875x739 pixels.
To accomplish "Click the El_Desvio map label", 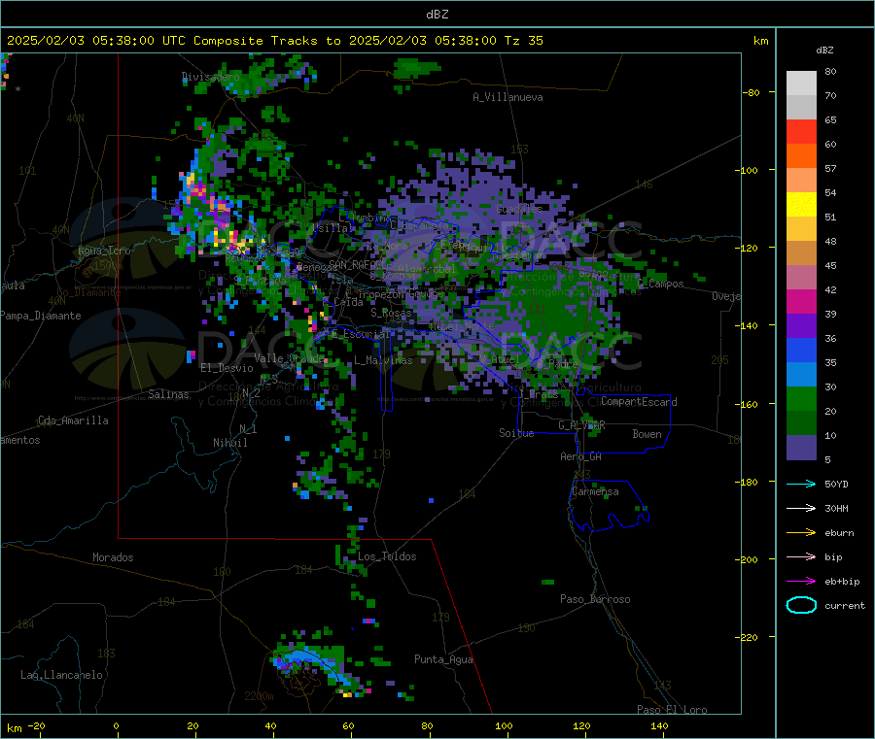I will click(x=227, y=368).
